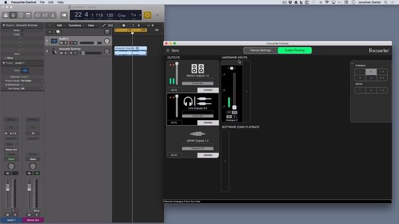Viewport: 399px width, 224px height.
Task: Open Quick Help in Logic toolbar
Action: (x=21, y=15)
